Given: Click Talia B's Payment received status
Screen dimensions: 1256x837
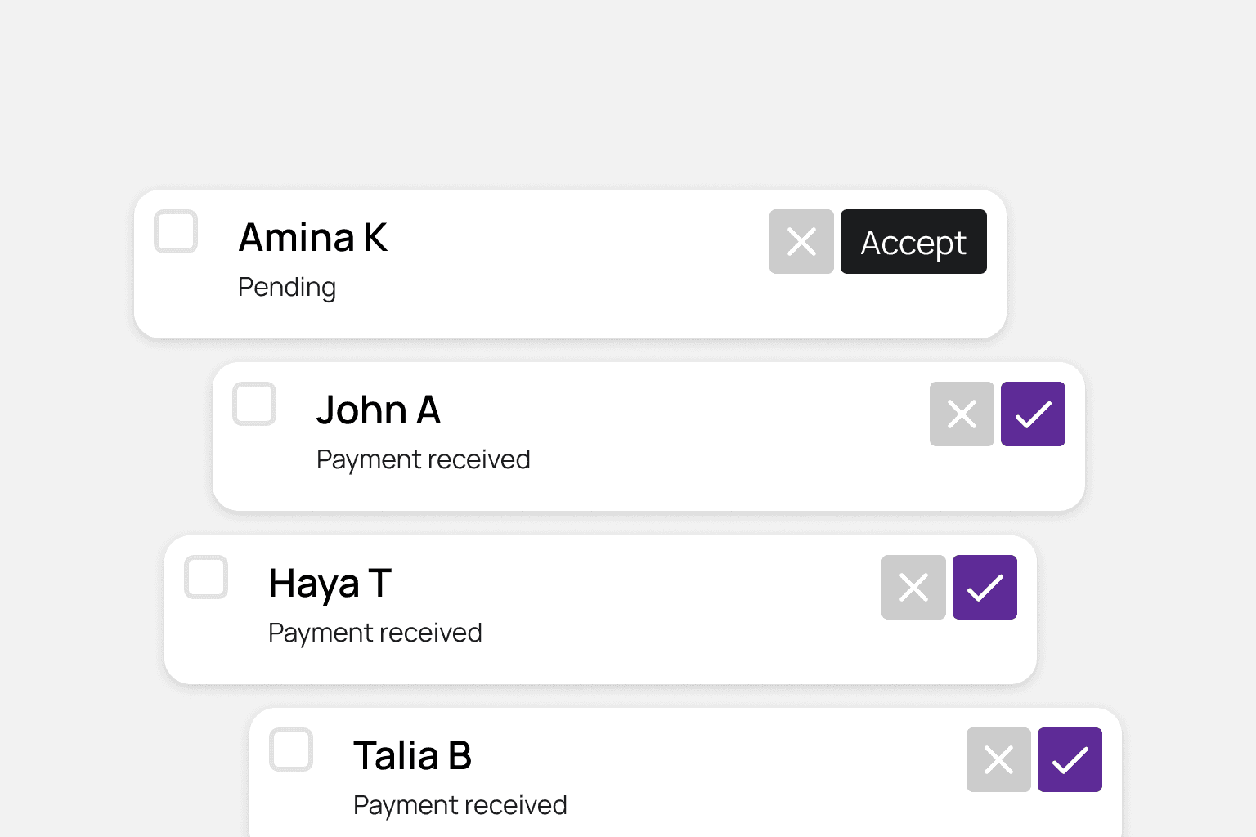Looking at the screenshot, I should (460, 805).
